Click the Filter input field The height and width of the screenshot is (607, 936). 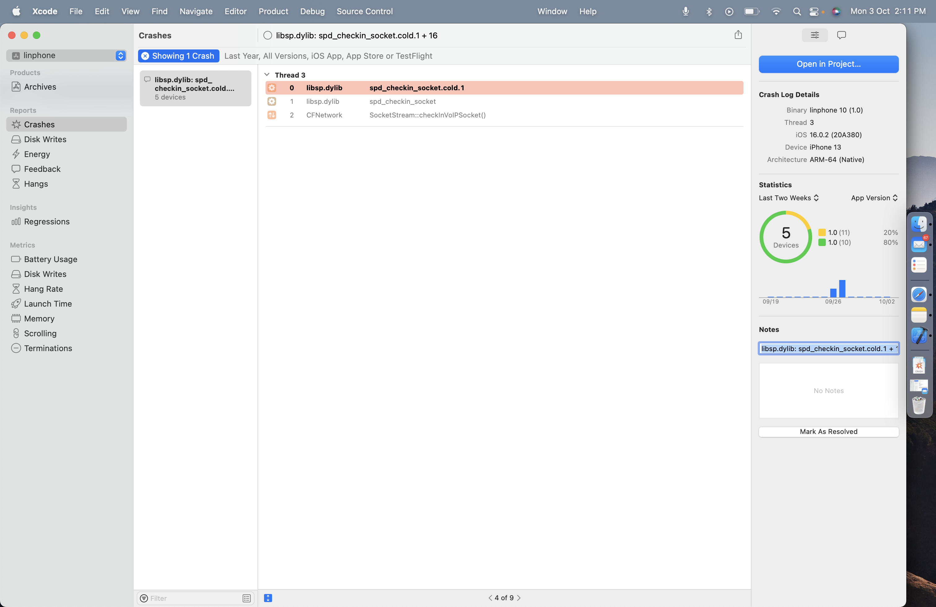(x=189, y=598)
